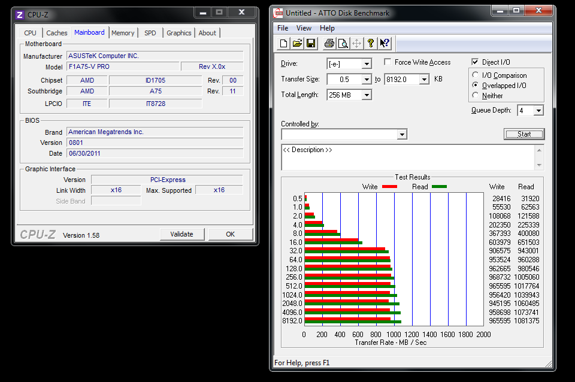
Task: Click the Description box scroll down arrow
Action: point(539,165)
